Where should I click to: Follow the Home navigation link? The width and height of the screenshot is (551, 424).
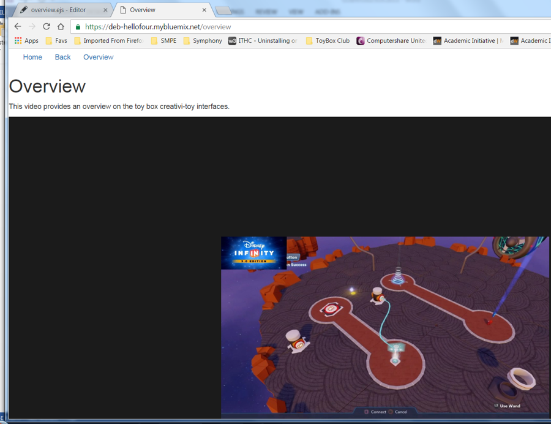(32, 57)
